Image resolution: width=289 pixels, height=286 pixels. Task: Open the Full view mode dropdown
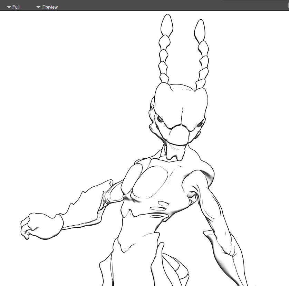click(x=13, y=7)
